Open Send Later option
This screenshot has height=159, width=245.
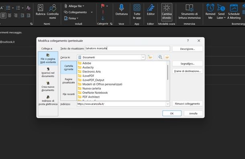coord(221,11)
